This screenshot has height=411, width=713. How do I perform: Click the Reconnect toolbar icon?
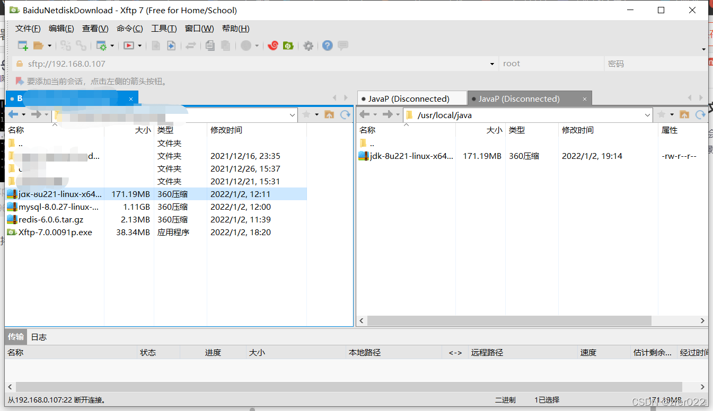[66, 46]
